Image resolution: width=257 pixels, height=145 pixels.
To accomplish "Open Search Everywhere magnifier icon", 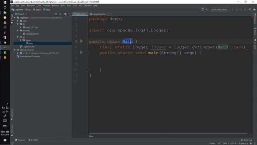I will [250, 10].
